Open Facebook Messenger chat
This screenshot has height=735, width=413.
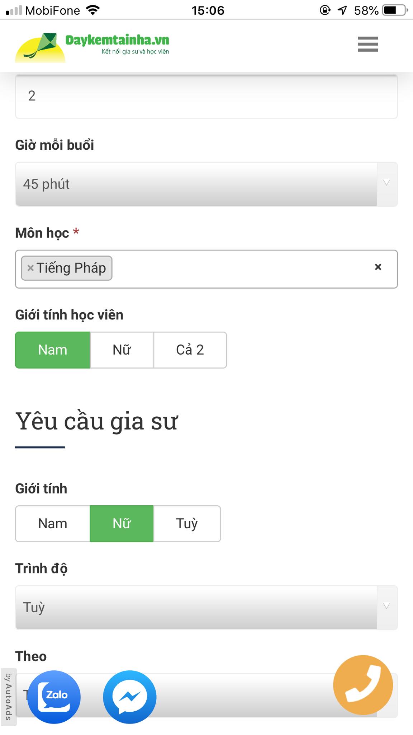pyautogui.click(x=130, y=697)
